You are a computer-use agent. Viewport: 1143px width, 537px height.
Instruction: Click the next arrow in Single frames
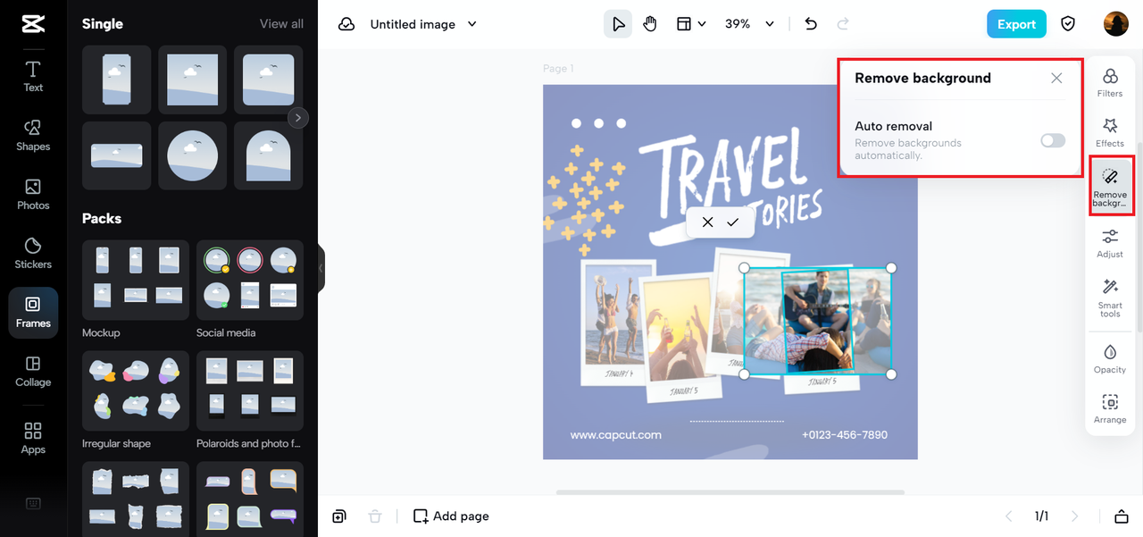point(298,117)
